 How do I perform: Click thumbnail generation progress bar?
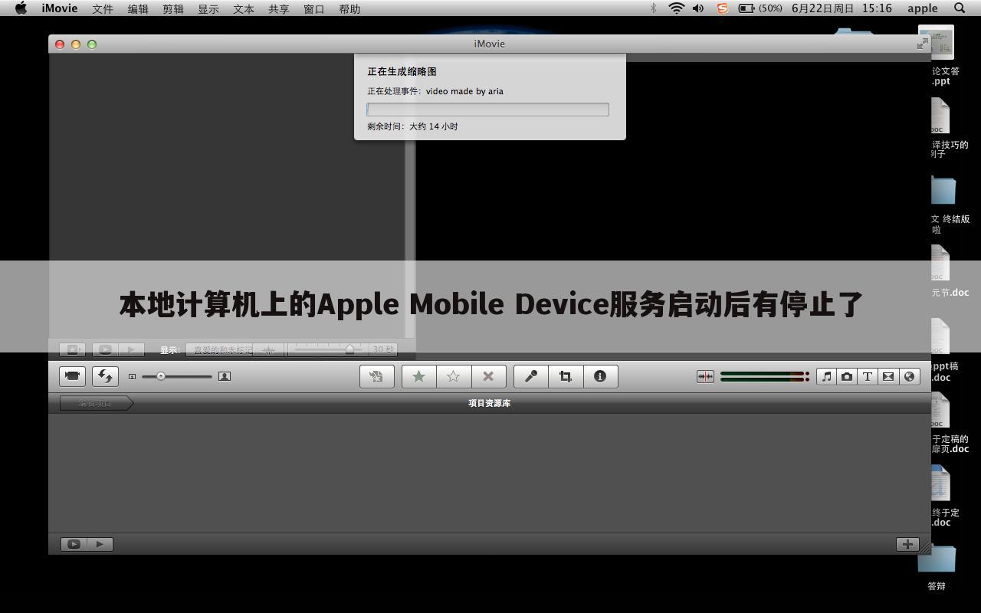pyautogui.click(x=488, y=110)
